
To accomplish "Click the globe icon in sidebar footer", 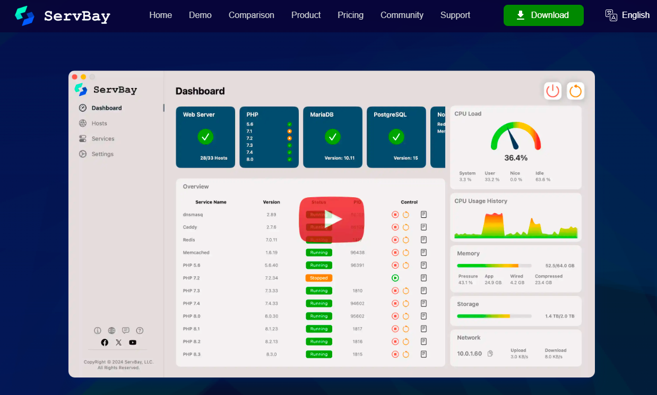I will tap(111, 330).
